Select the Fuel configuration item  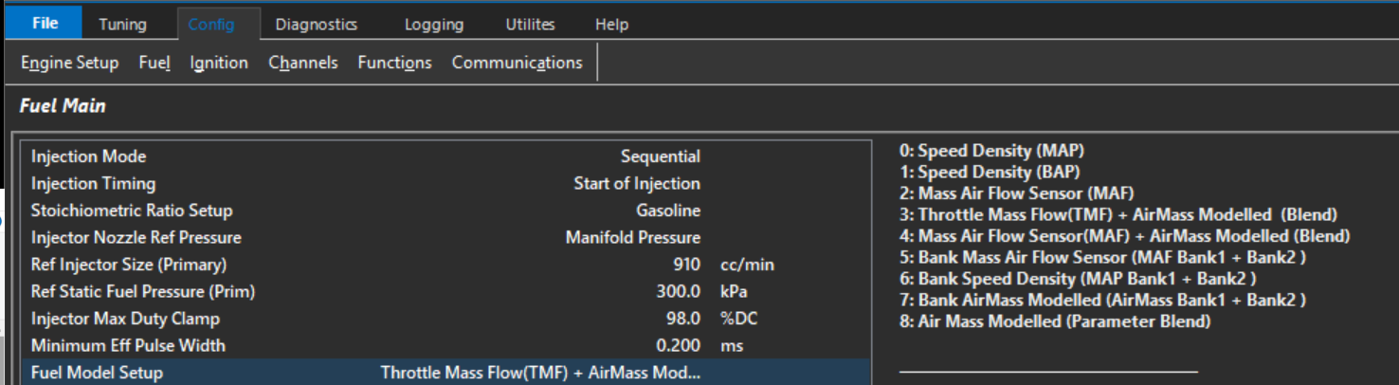pyautogui.click(x=154, y=63)
